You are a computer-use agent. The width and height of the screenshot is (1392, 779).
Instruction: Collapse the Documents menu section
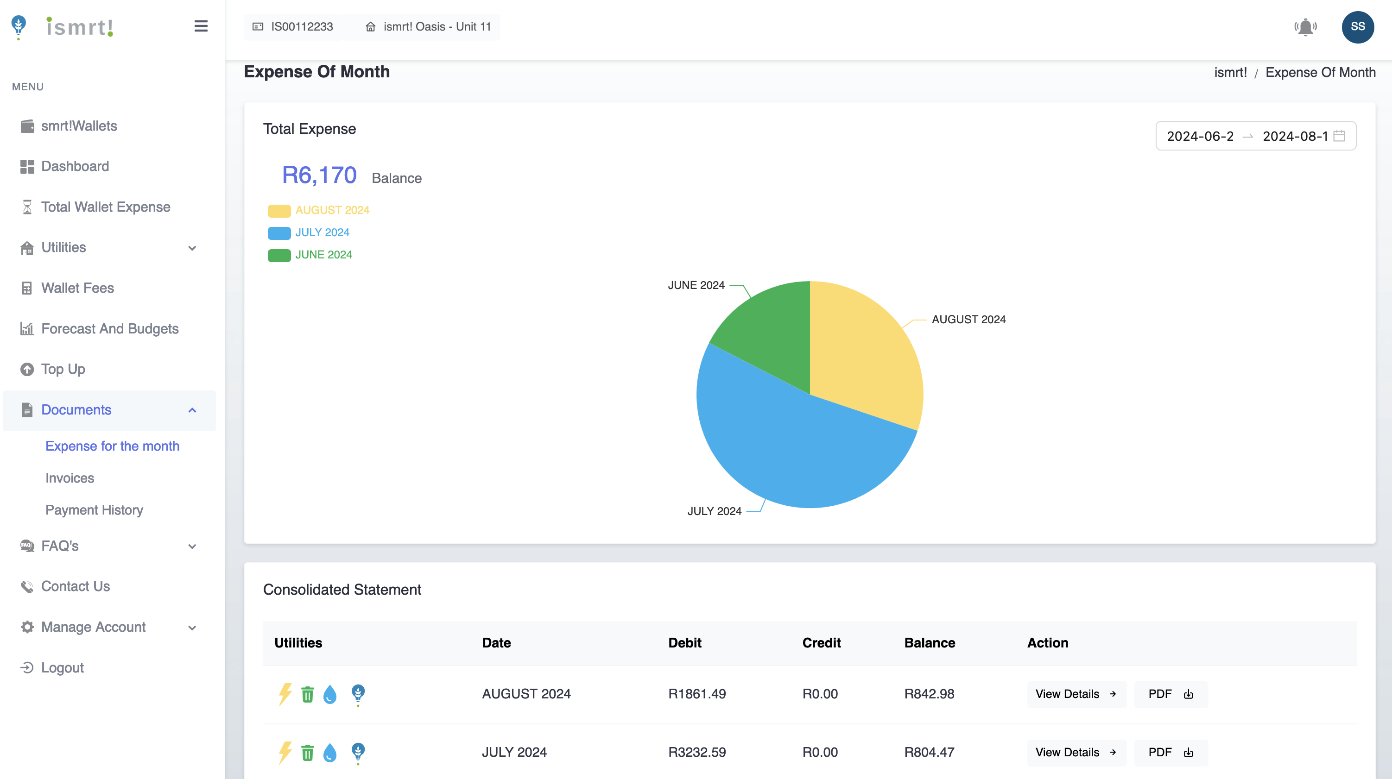(192, 410)
